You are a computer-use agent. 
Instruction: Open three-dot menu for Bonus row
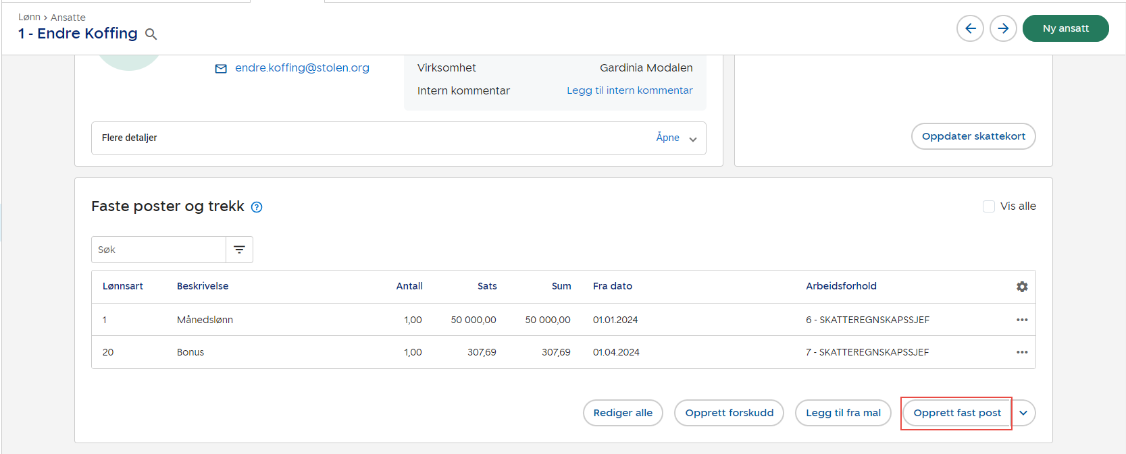click(1022, 352)
